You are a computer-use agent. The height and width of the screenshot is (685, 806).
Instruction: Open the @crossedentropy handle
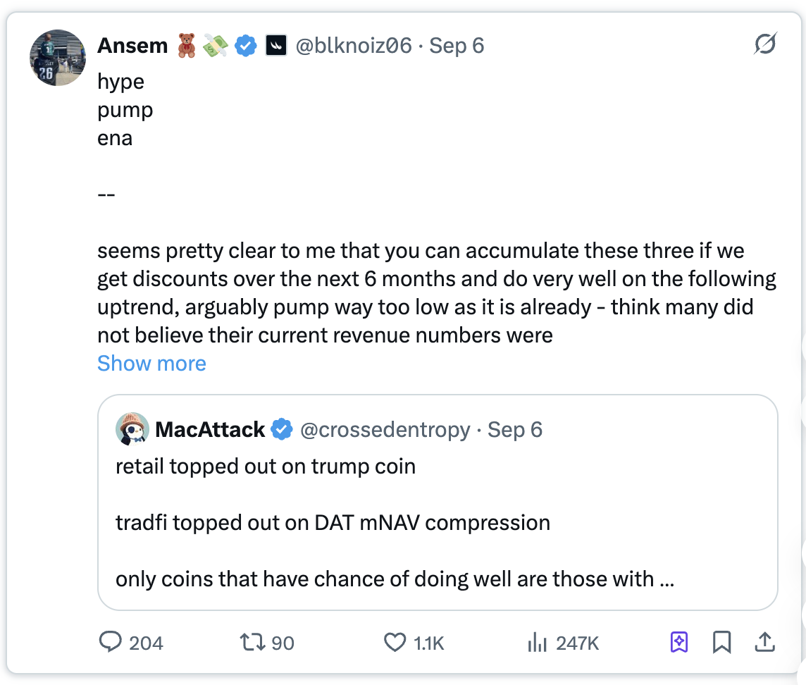385,429
